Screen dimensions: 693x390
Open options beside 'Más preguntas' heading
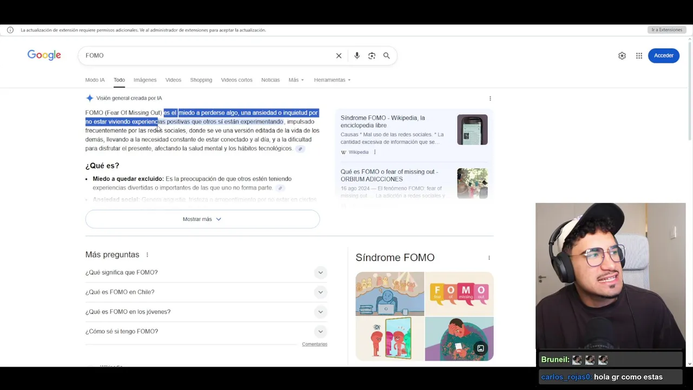(x=147, y=255)
